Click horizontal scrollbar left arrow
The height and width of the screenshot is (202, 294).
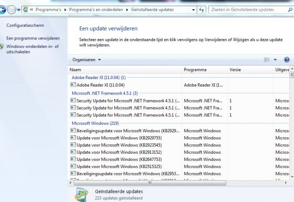click(71, 183)
